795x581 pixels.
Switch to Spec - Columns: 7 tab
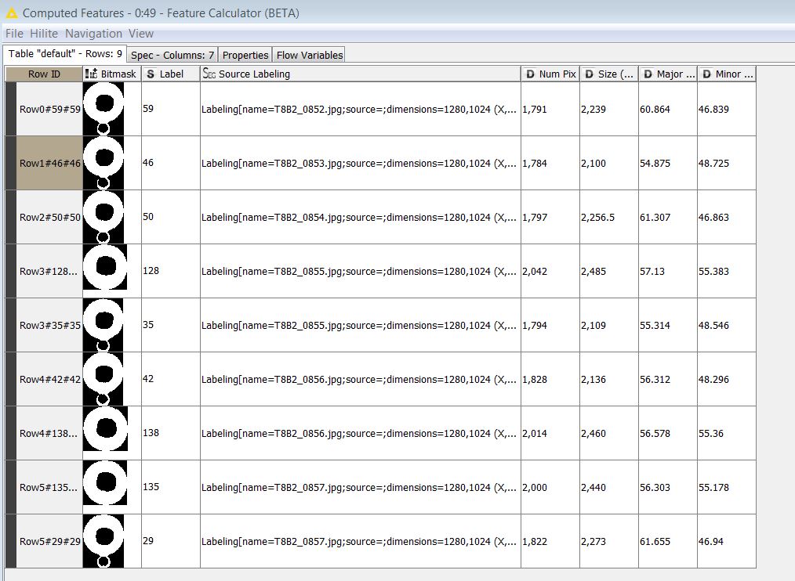click(x=172, y=55)
